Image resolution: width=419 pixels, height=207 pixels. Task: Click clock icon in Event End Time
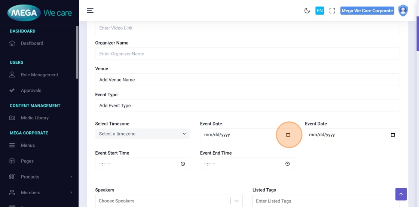pos(287,164)
